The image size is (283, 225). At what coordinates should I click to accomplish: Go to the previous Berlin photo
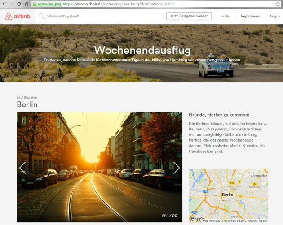[22, 168]
